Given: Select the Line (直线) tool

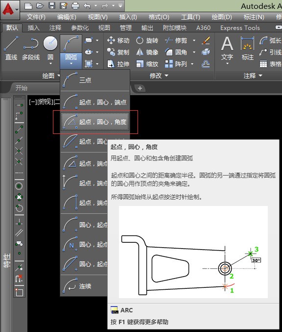Looking at the screenshot, I should pos(11,48).
